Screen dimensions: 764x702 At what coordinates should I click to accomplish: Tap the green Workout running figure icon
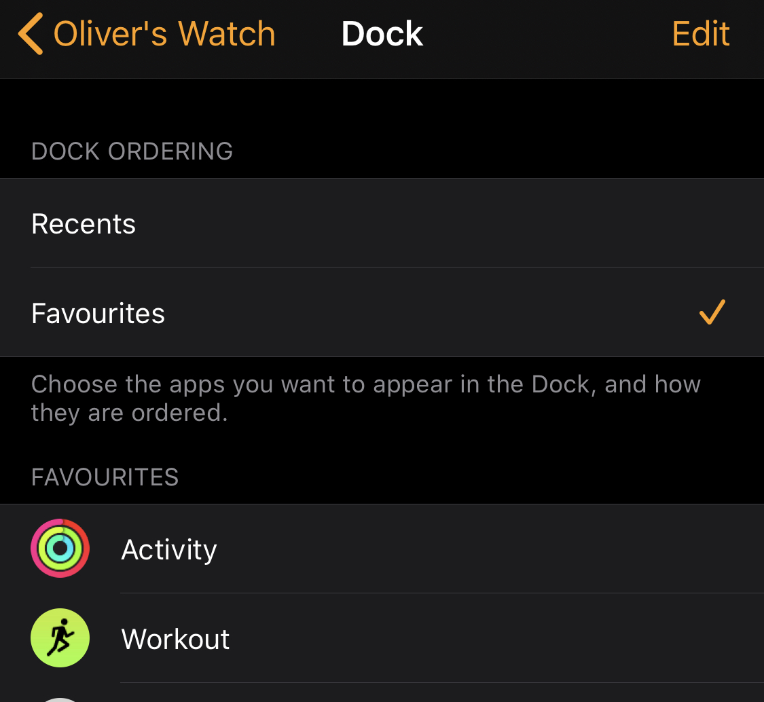60,638
